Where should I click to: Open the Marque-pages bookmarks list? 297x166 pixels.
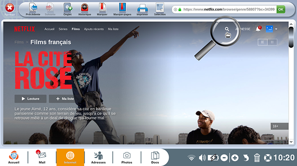(122, 9)
